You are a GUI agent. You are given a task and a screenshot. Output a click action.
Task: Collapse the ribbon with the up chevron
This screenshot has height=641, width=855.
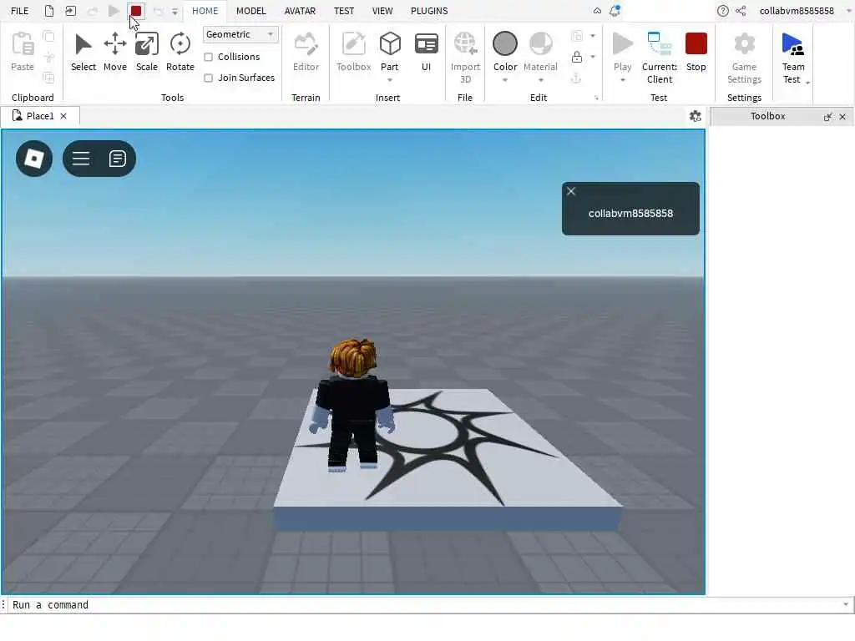tap(597, 11)
